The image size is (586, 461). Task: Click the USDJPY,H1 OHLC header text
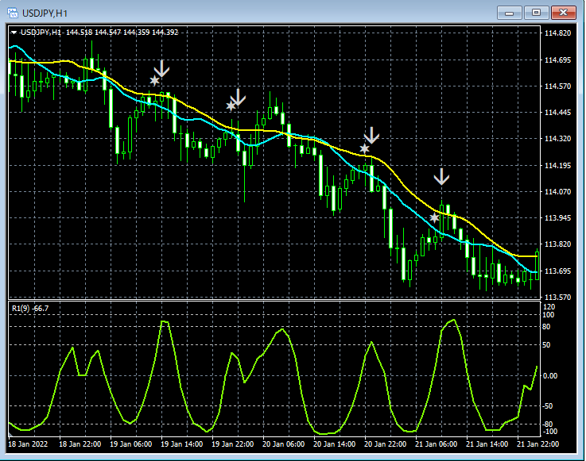tap(99, 33)
